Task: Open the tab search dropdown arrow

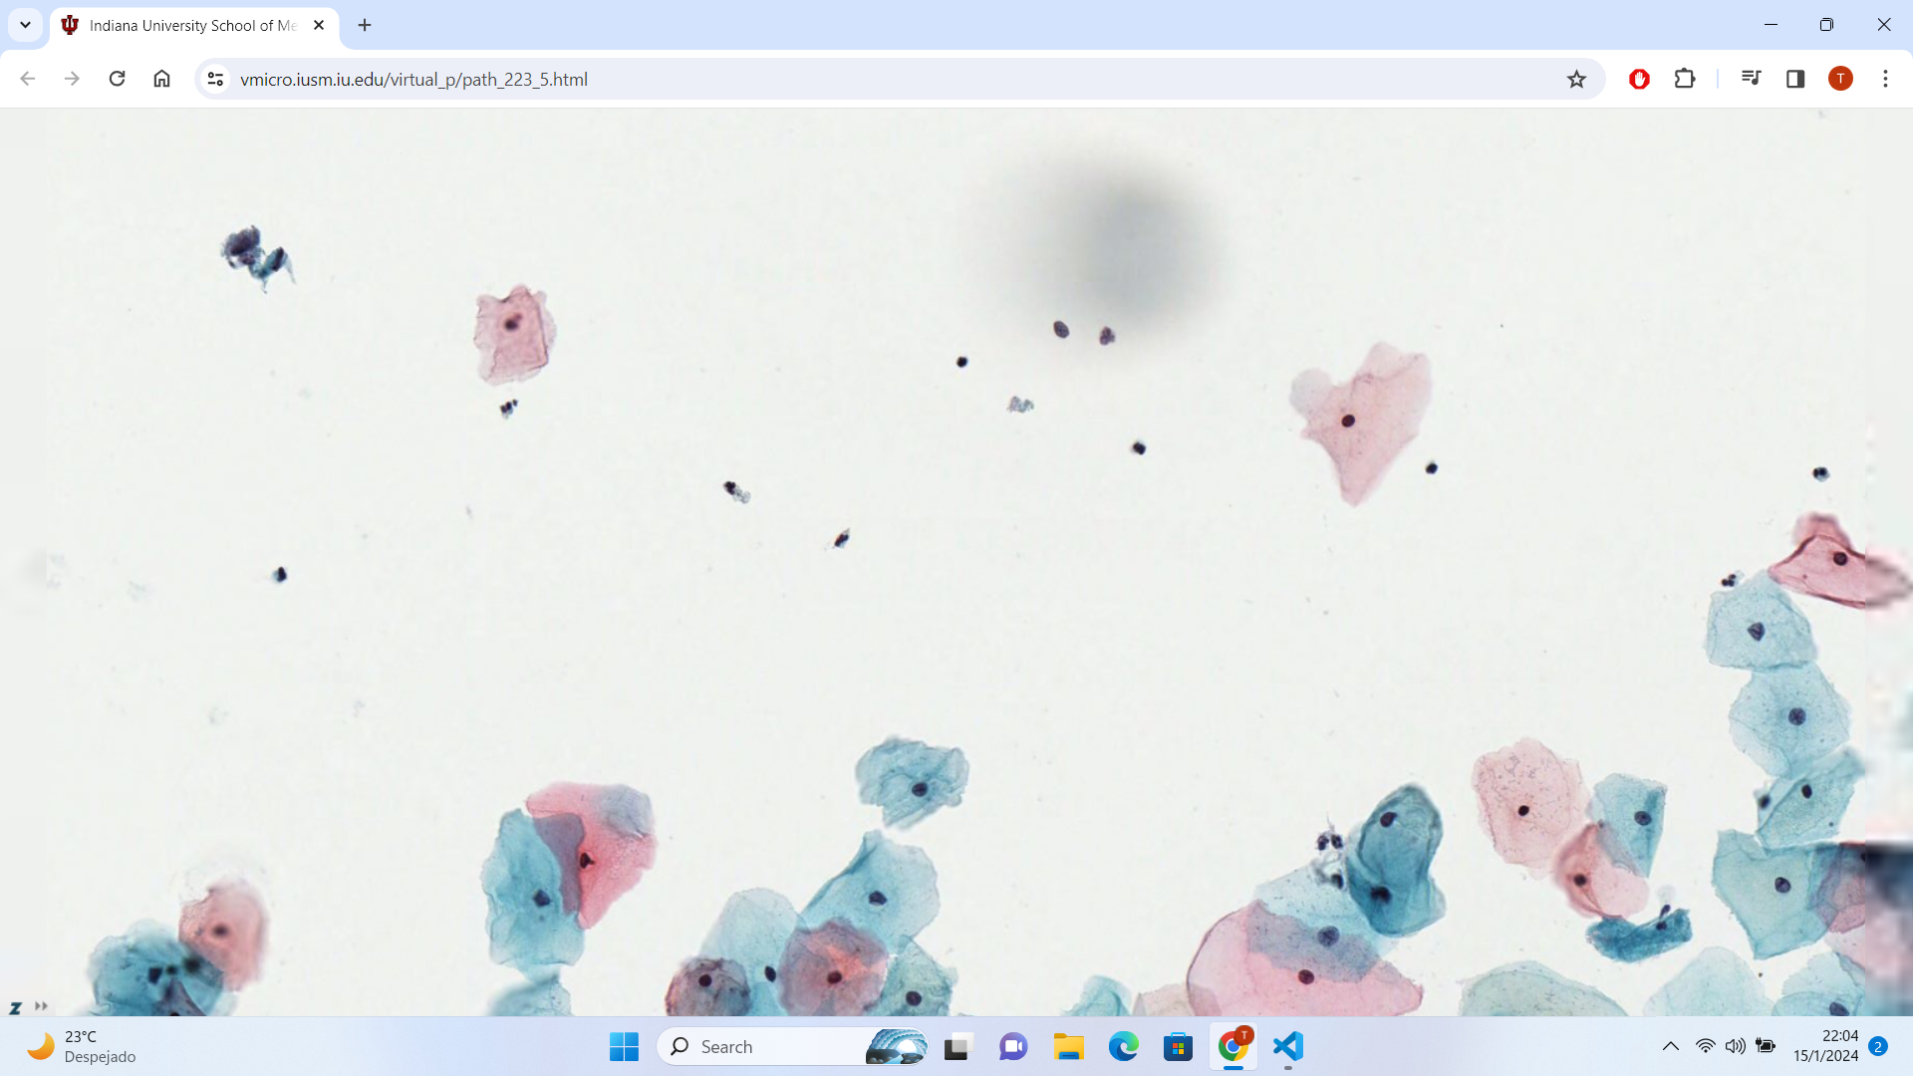Action: pos(25,25)
